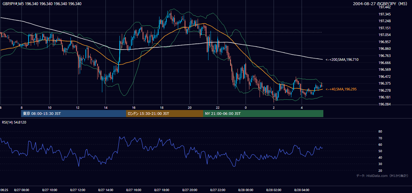Screen dimensions: 412x193
Task: Click price axis value 196.472
Action: [x=384, y=77]
